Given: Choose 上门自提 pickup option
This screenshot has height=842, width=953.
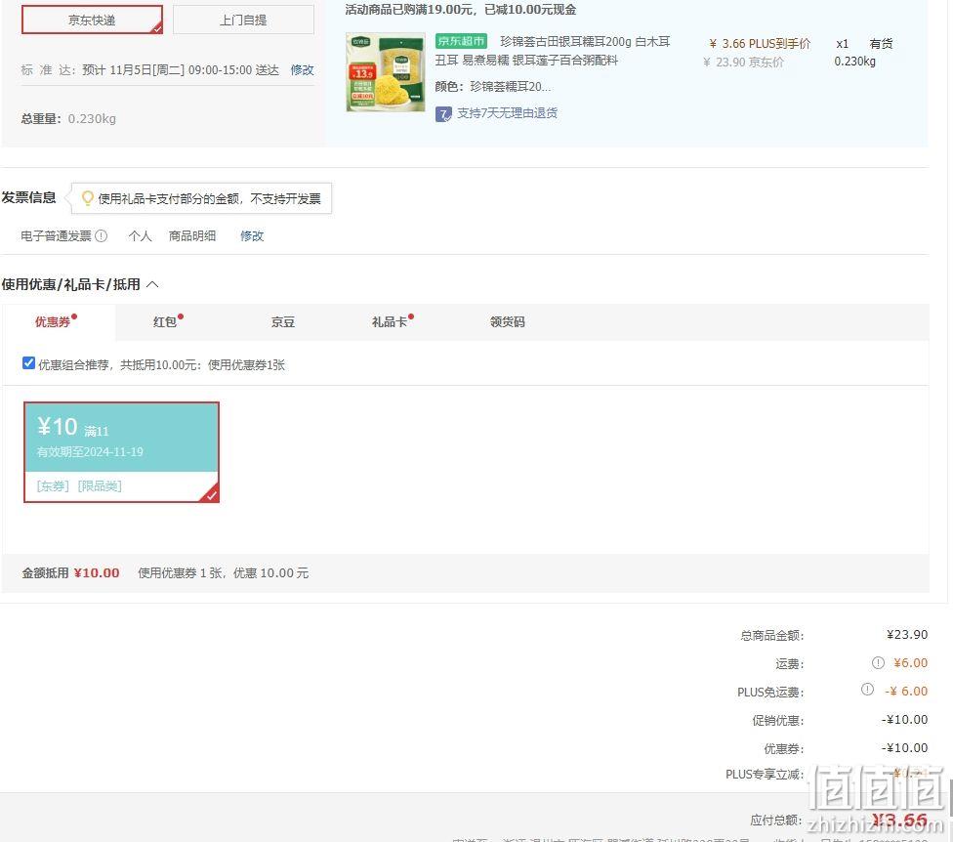Looking at the screenshot, I should tap(243, 21).
